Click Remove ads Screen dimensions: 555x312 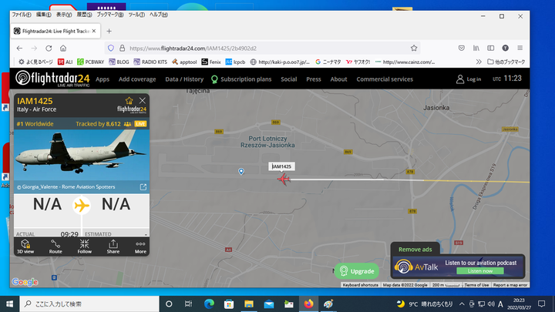[415, 250]
